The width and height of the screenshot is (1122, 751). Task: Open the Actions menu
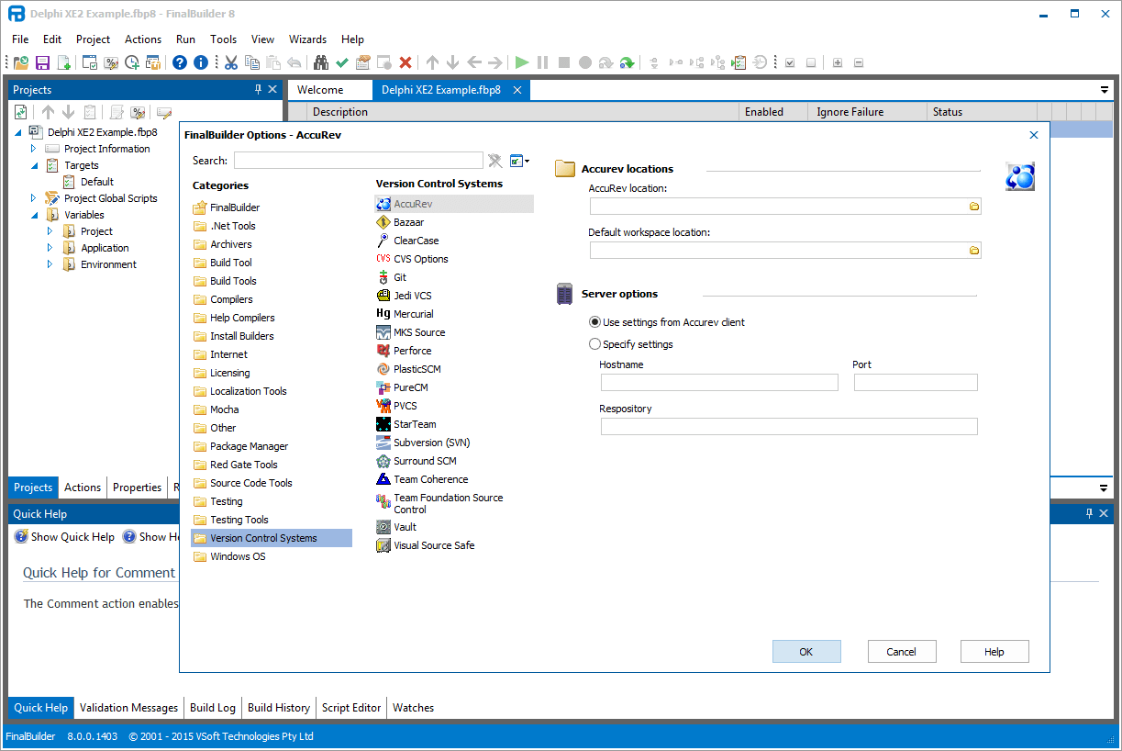click(x=143, y=39)
